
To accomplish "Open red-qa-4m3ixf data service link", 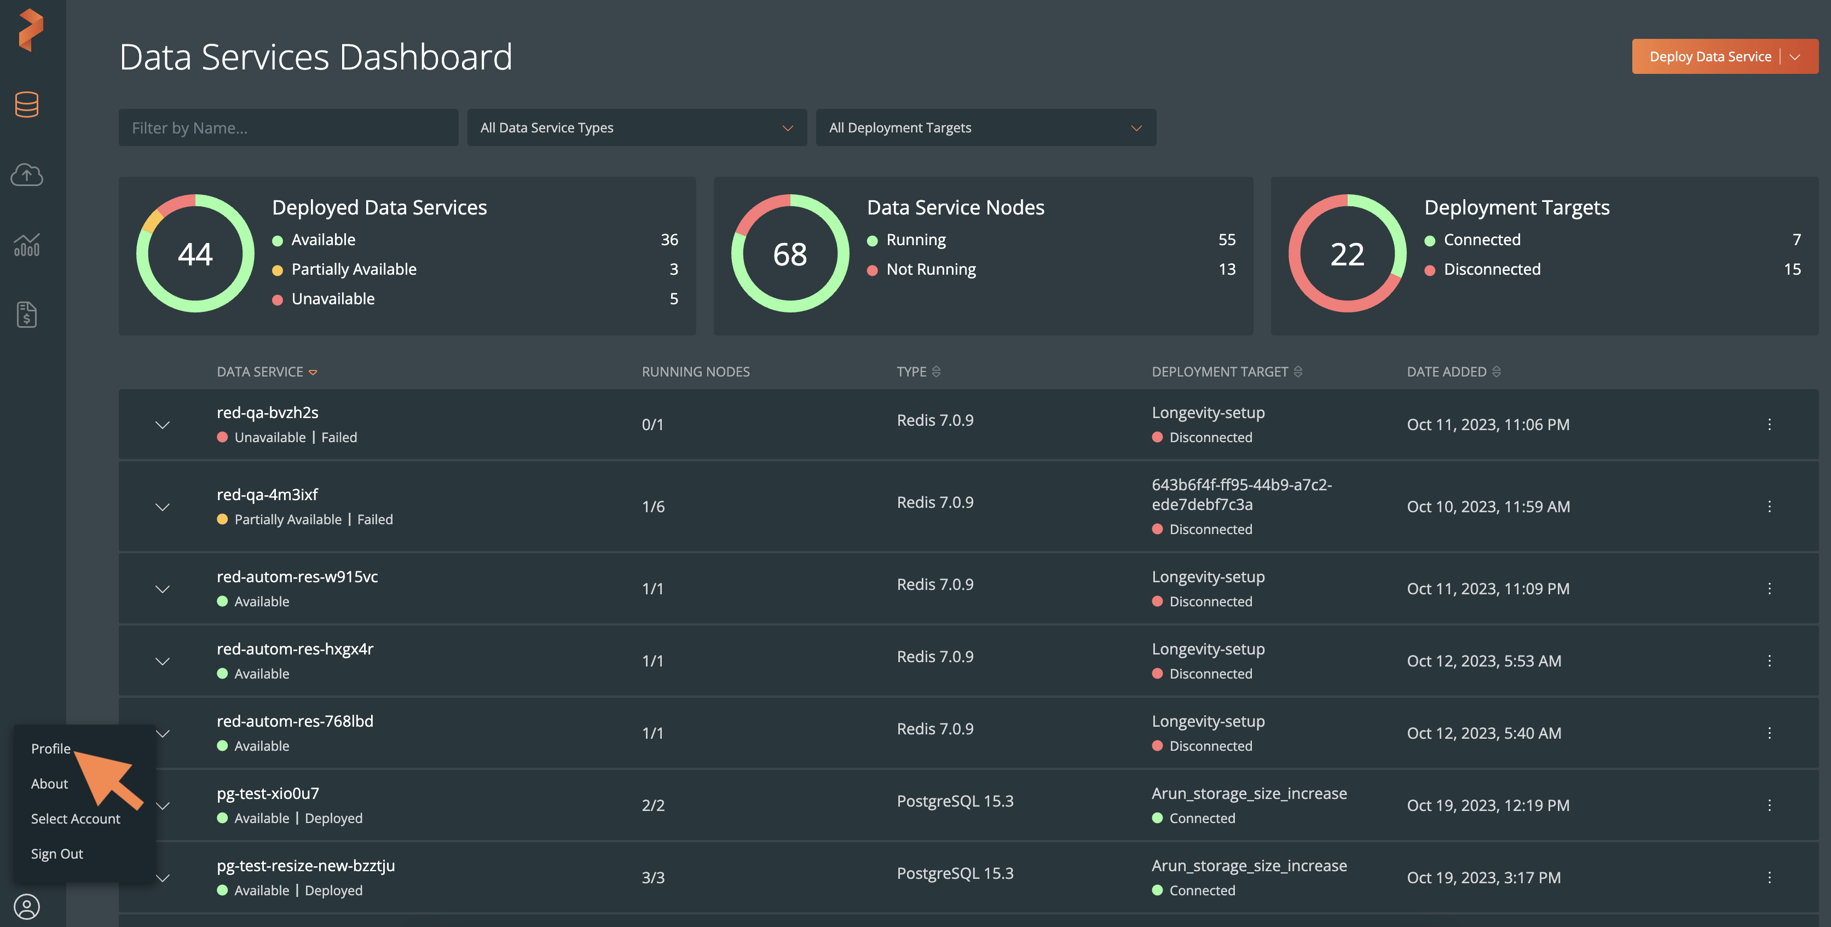I will click(267, 494).
